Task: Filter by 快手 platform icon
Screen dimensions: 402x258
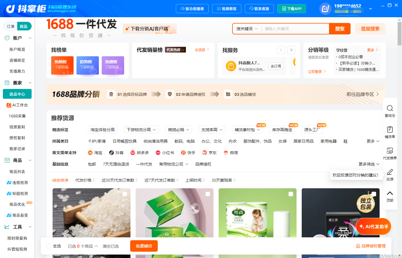Action: [183, 153]
